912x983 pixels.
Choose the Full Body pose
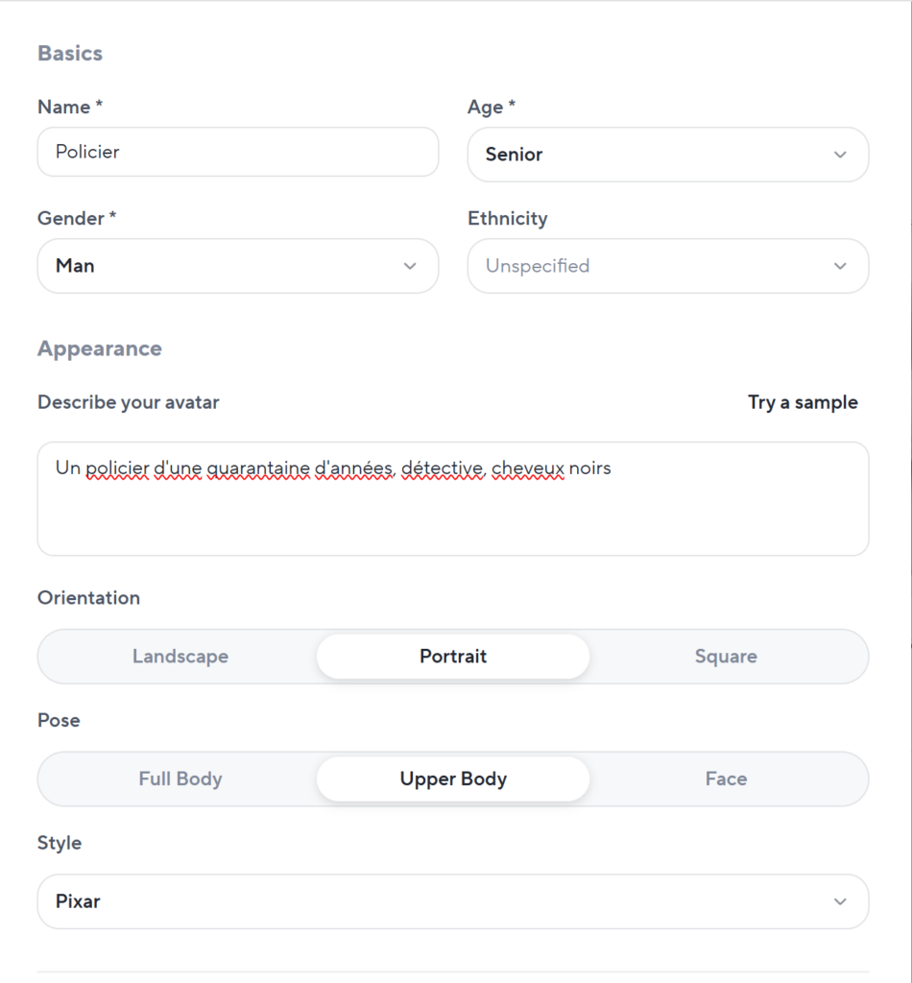[180, 779]
